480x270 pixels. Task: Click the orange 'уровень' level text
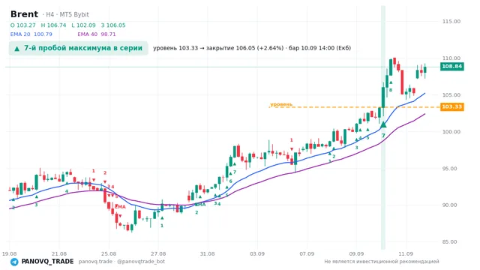281,104
